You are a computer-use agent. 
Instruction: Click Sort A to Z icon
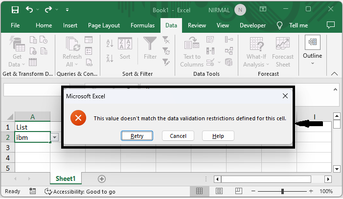point(110,43)
